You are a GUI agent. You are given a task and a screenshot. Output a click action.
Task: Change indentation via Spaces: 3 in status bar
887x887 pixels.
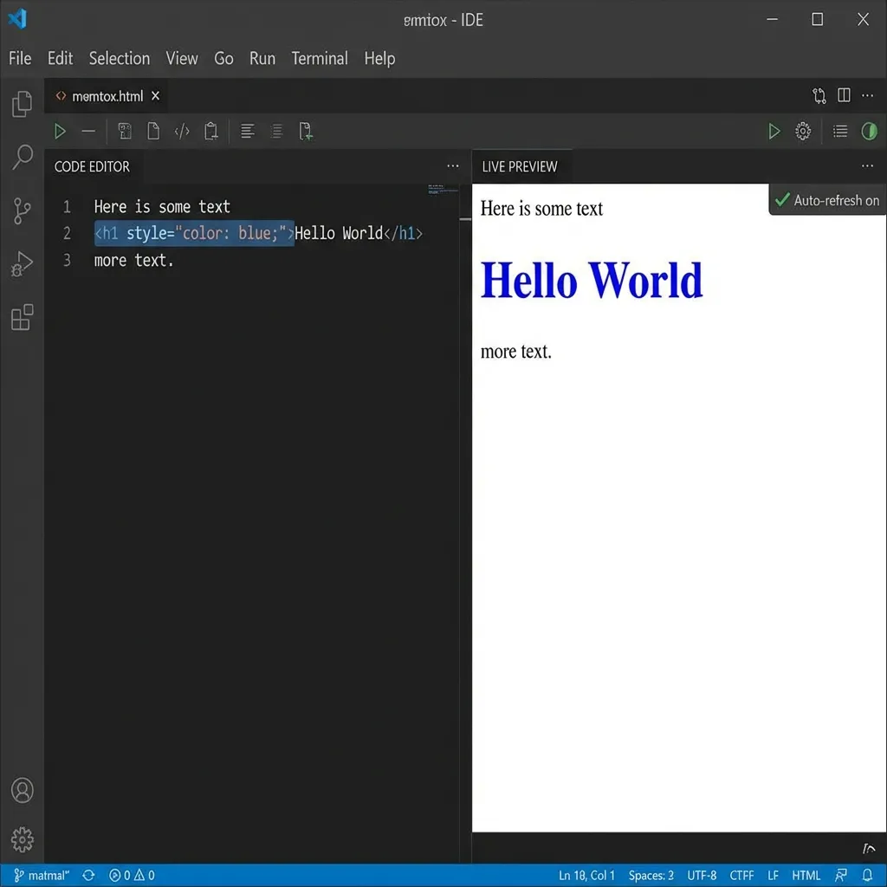point(651,875)
